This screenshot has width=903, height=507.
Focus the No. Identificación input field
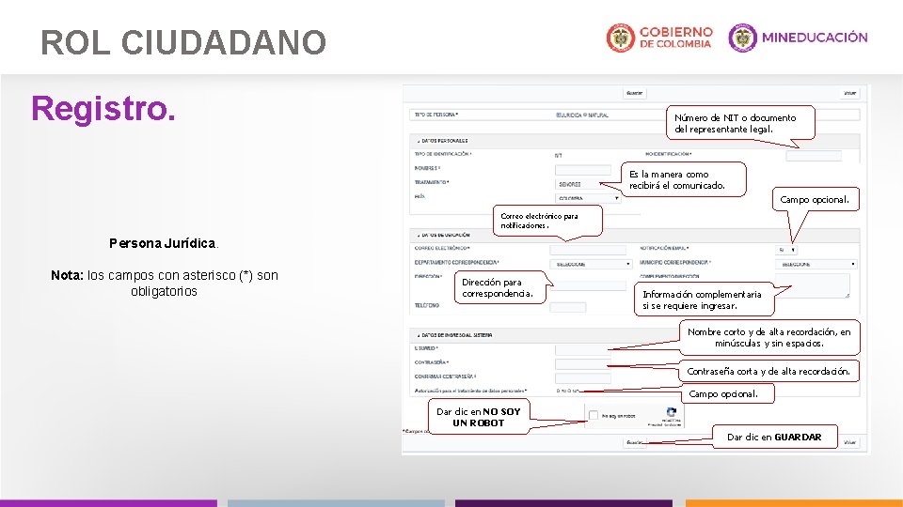pyautogui.click(x=813, y=156)
